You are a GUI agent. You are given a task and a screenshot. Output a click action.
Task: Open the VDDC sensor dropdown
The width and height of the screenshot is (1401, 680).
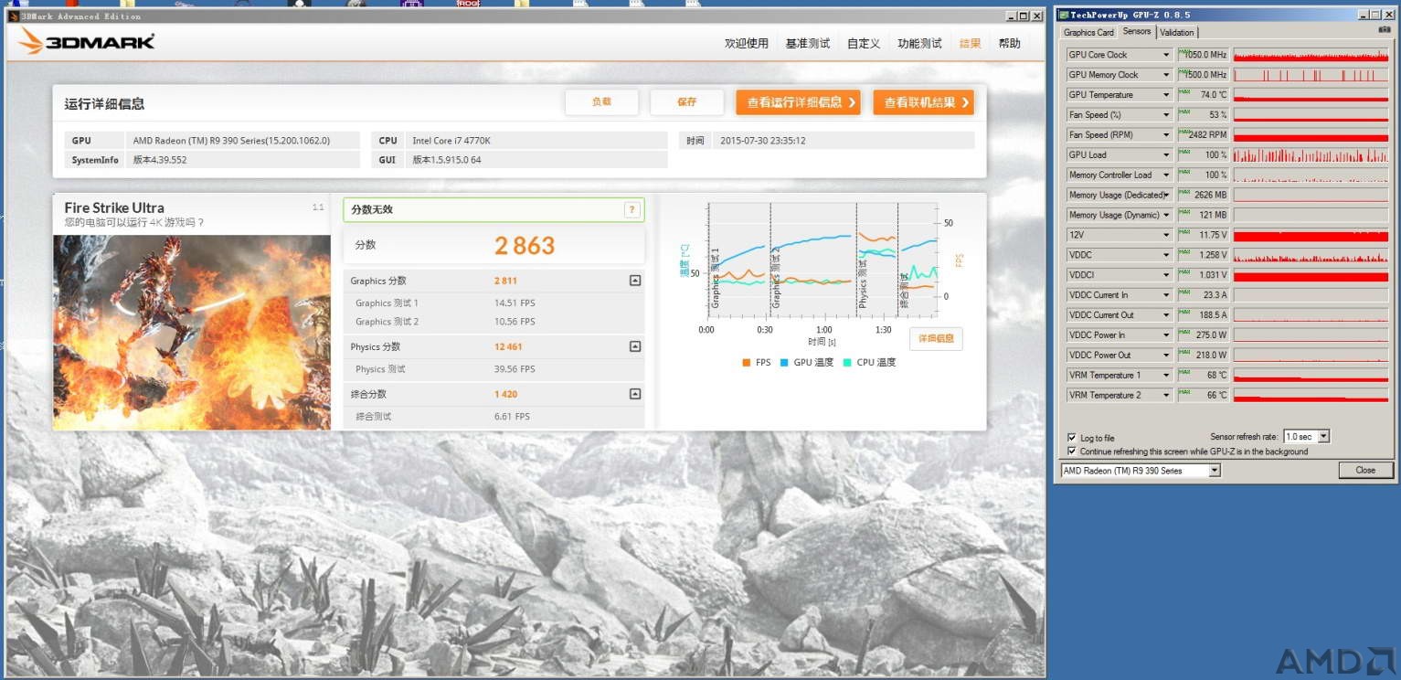[1165, 255]
